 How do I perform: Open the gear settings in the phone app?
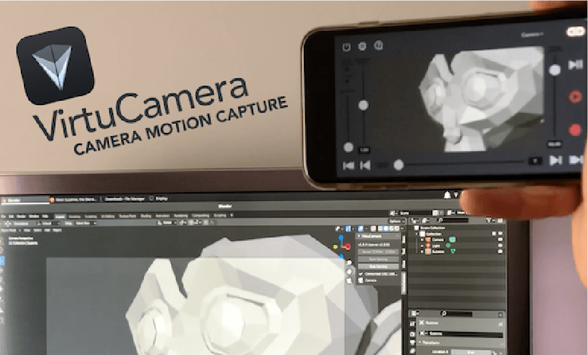(x=362, y=46)
